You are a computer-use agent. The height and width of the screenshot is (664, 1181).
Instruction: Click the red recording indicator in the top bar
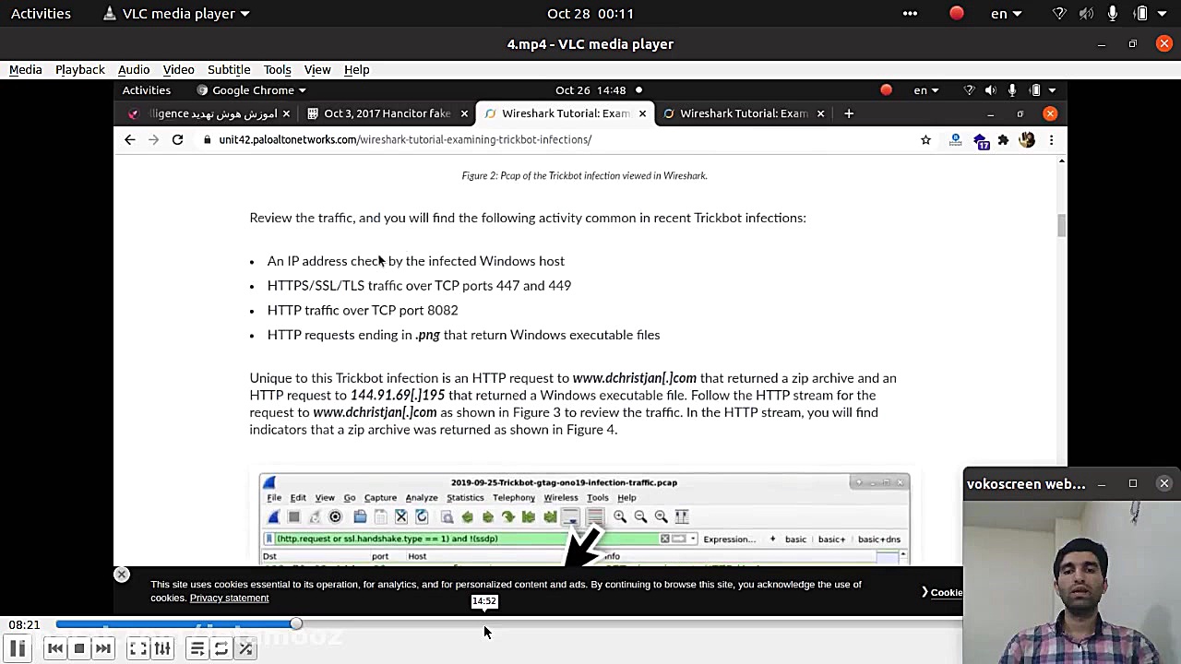point(957,13)
